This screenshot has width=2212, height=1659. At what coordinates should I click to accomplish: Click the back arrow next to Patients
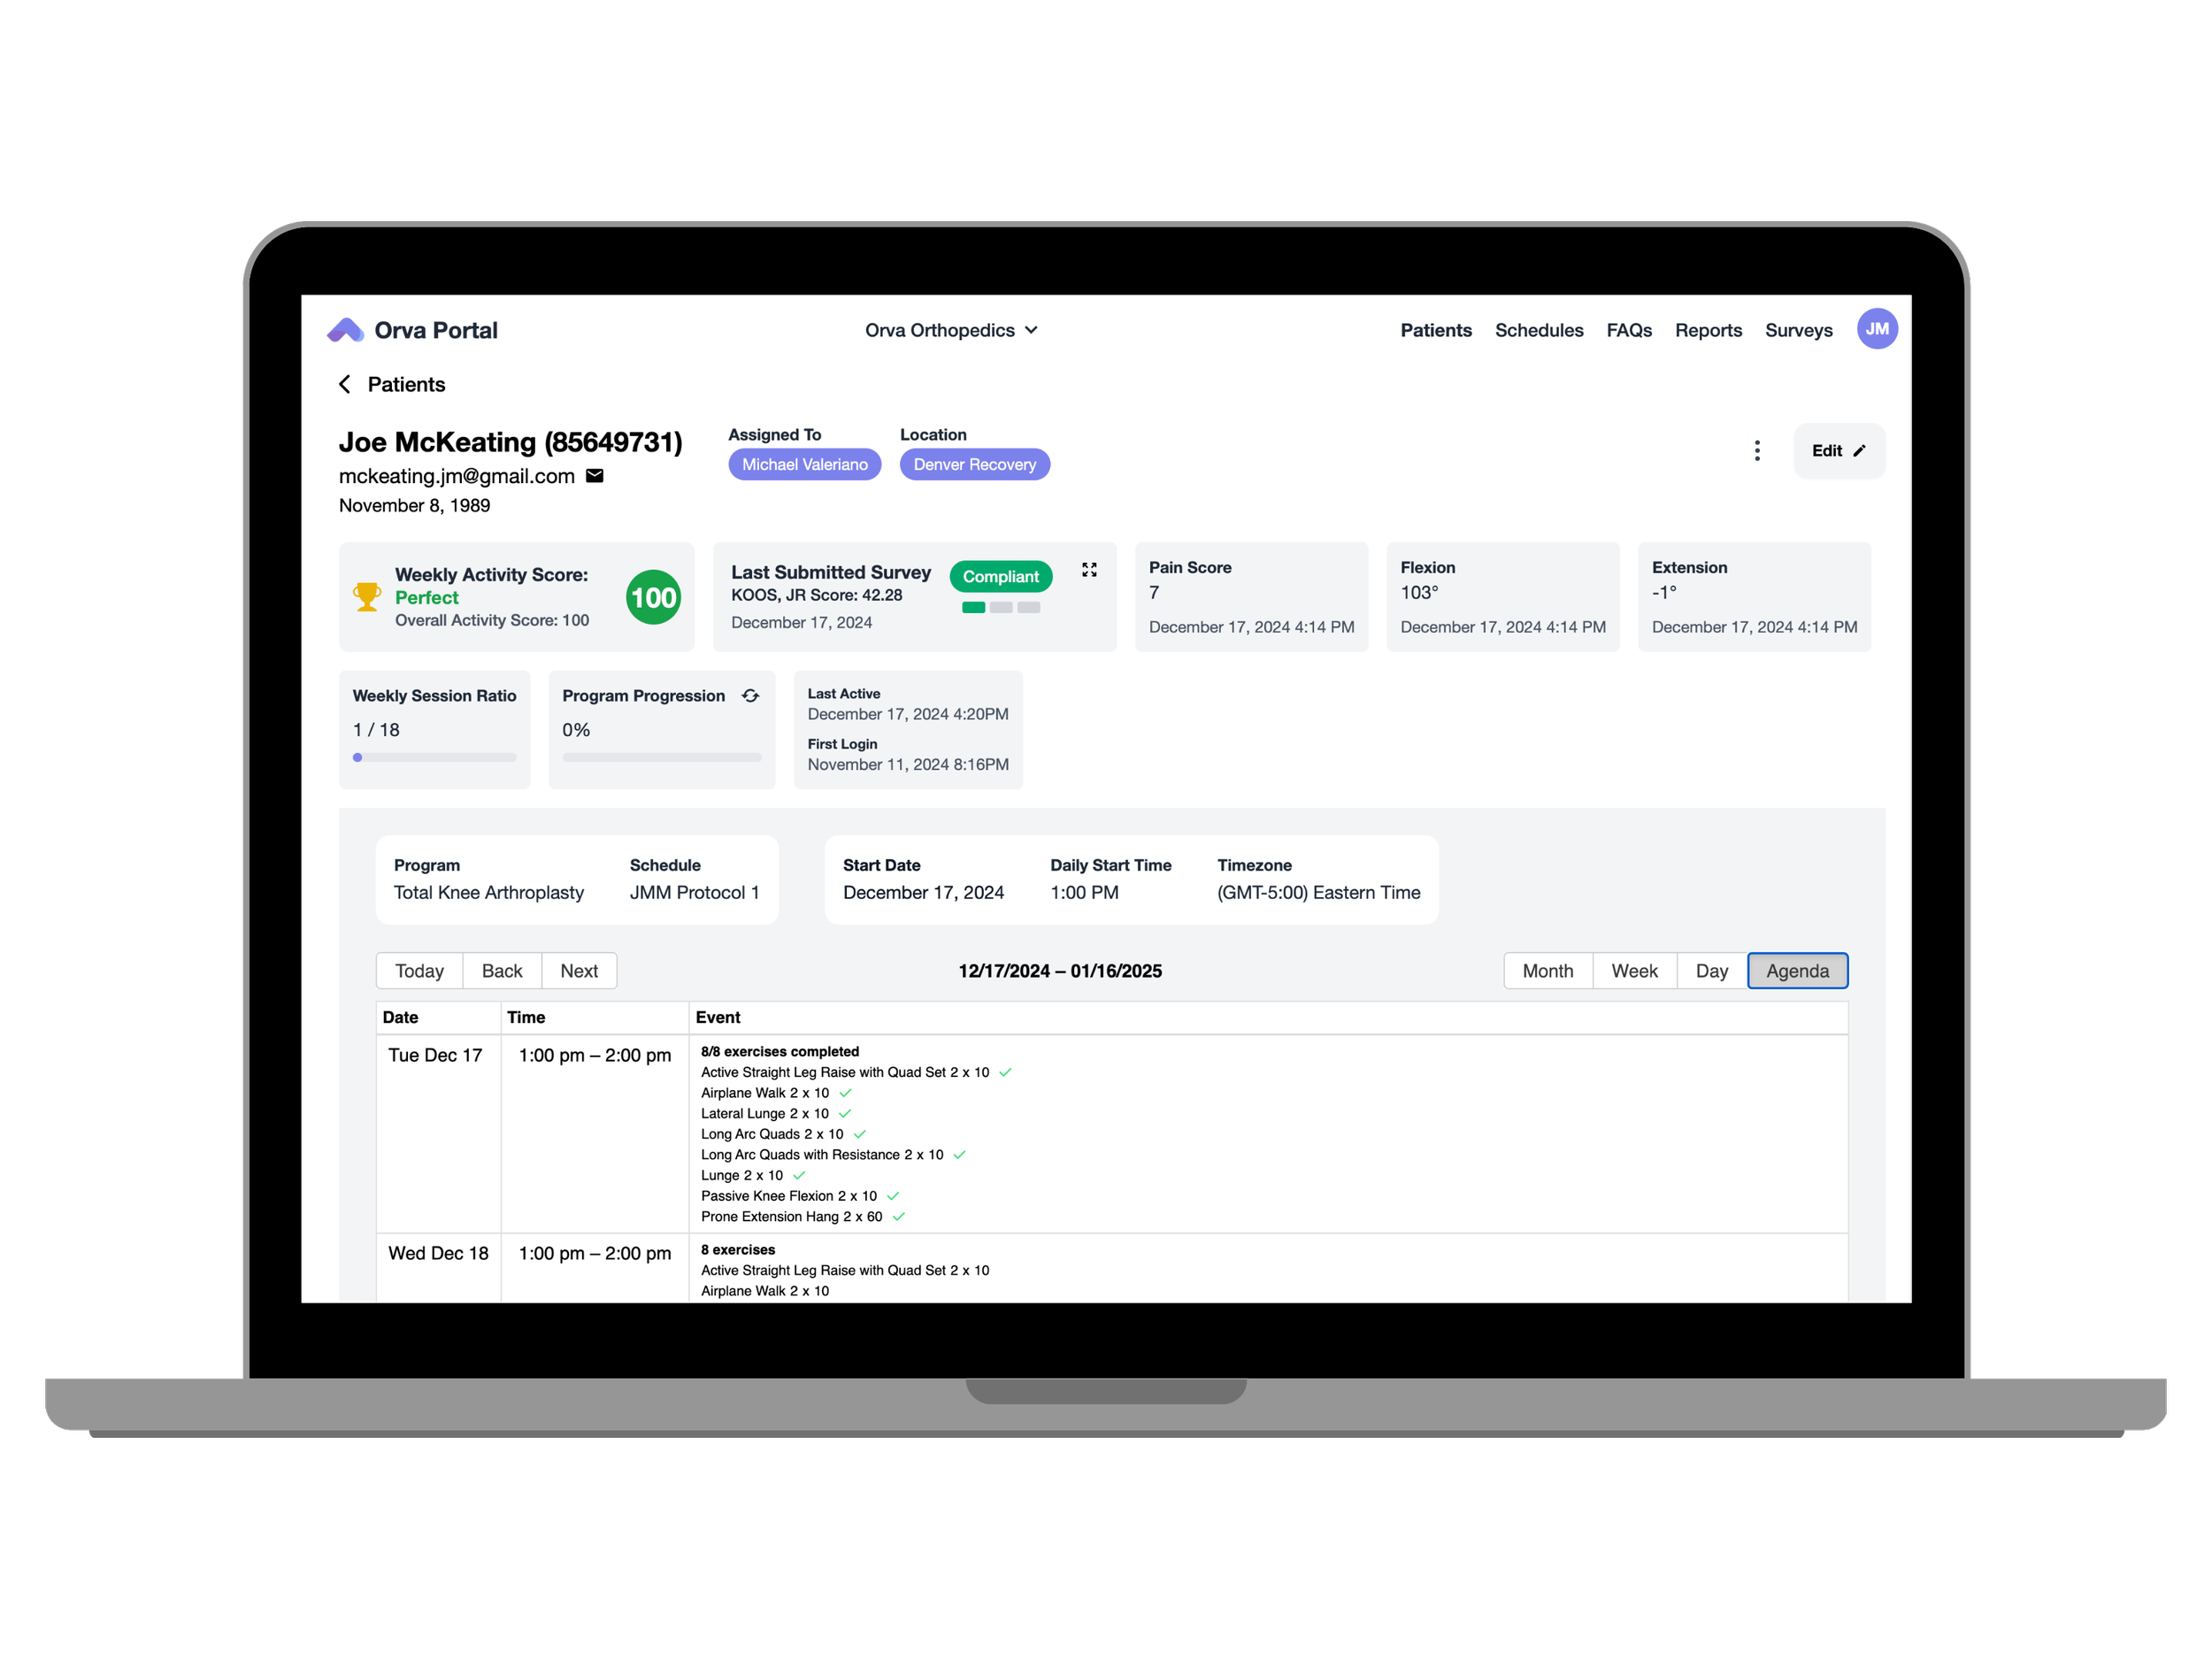[345, 385]
